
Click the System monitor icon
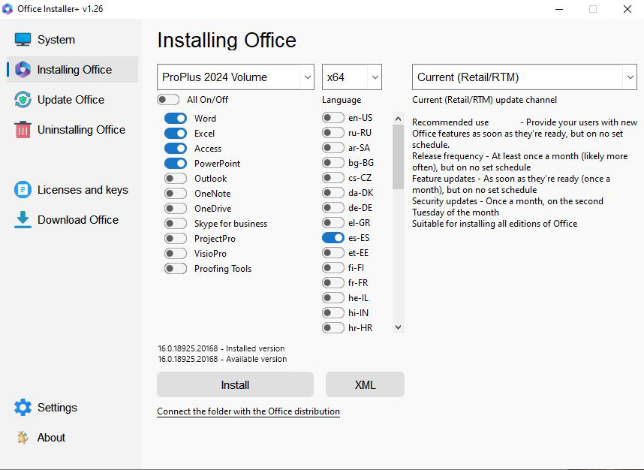coord(23,40)
